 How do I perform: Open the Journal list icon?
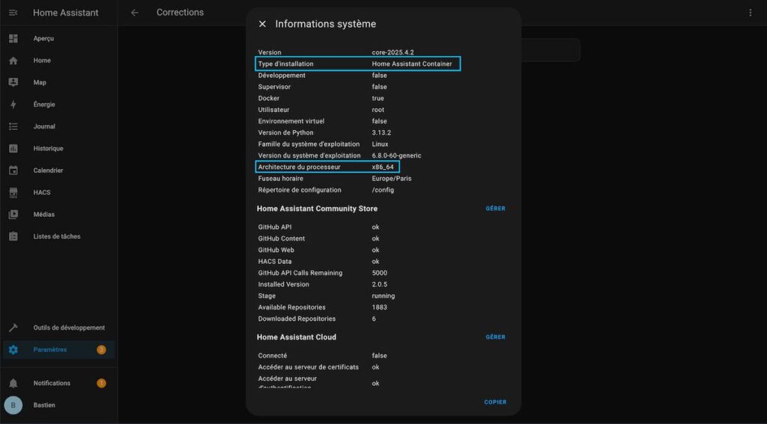point(13,126)
